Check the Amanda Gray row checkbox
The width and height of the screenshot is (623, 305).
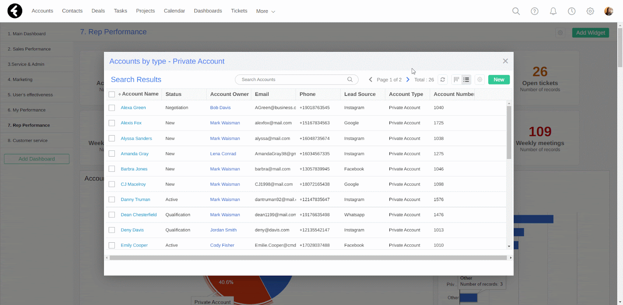tap(112, 153)
